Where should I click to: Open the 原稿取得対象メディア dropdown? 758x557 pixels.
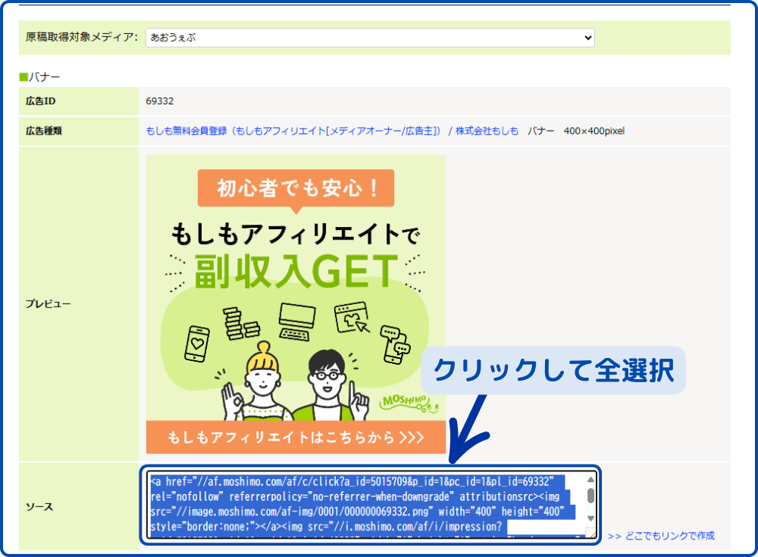[370, 37]
